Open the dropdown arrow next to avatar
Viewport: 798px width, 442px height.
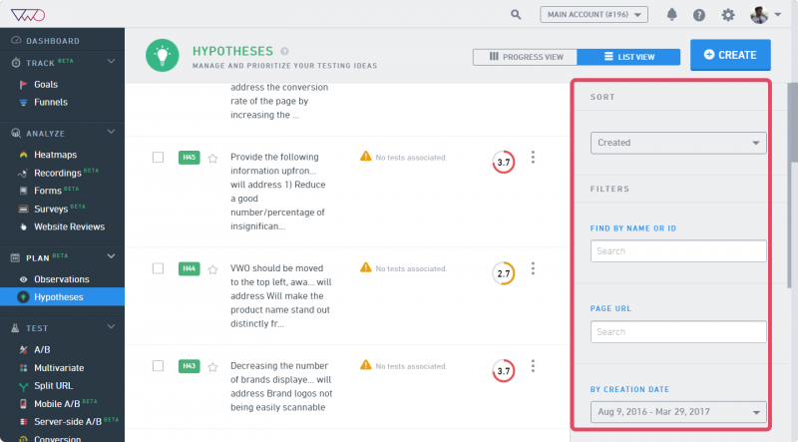click(778, 15)
